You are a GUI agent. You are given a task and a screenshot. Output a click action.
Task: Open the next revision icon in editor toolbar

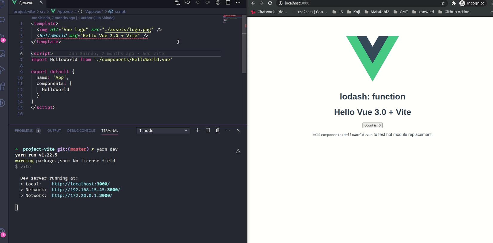point(208,3)
